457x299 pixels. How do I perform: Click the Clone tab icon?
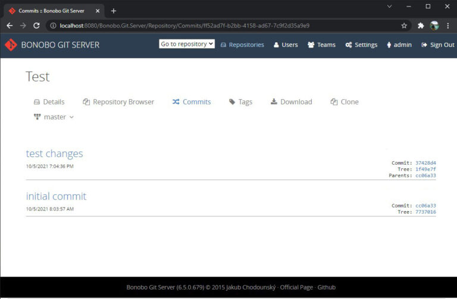point(334,102)
